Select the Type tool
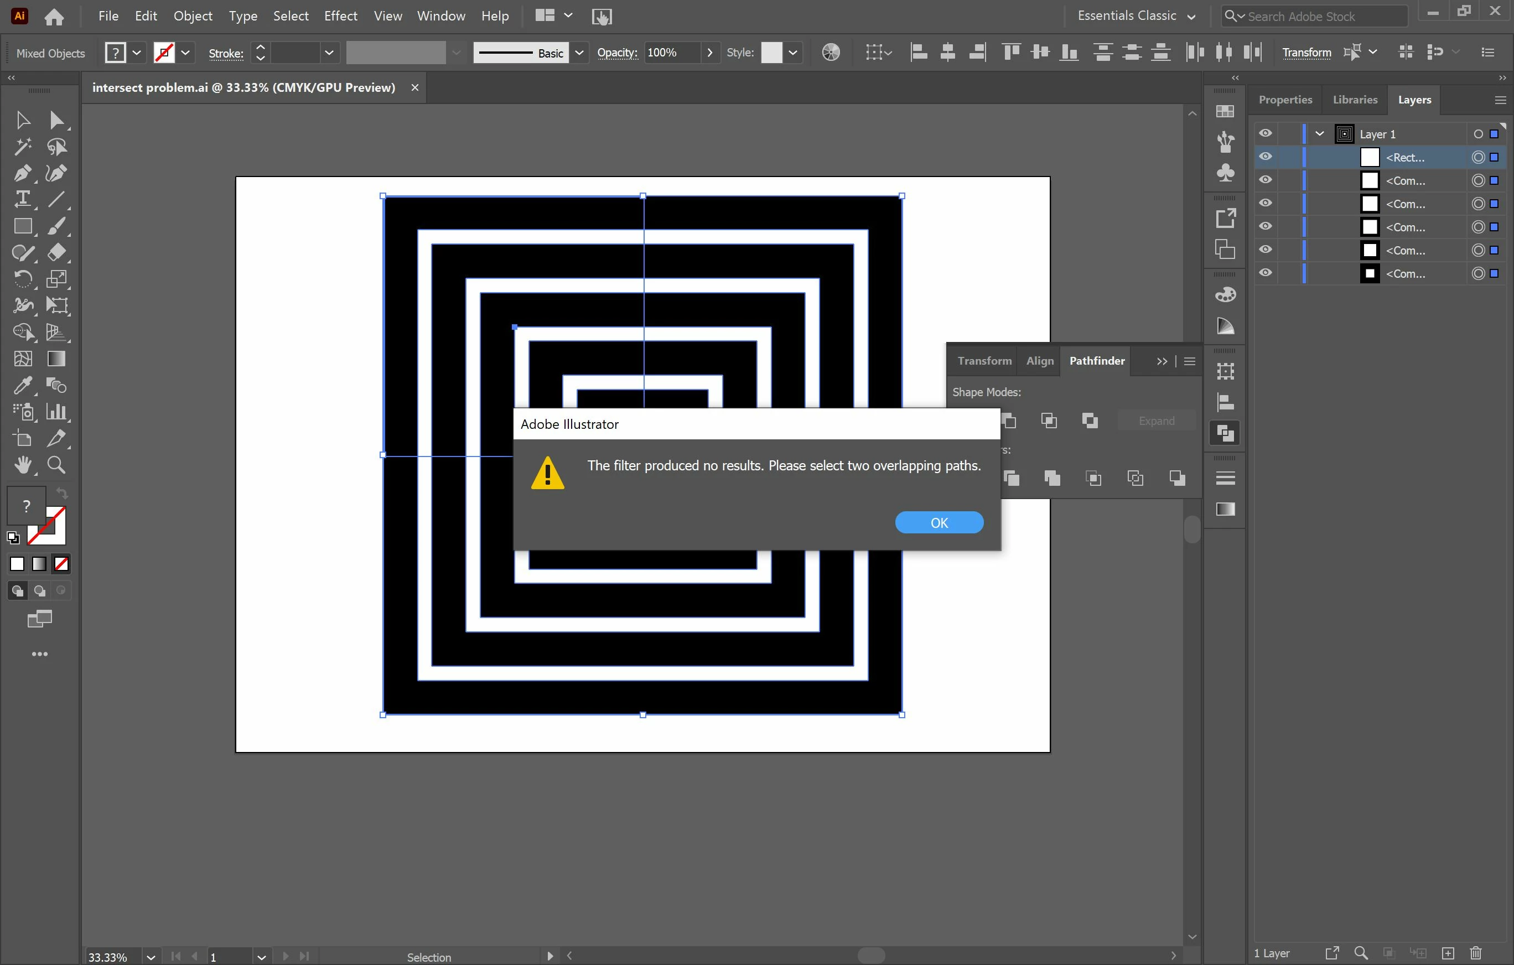This screenshot has width=1514, height=965. pyautogui.click(x=23, y=199)
